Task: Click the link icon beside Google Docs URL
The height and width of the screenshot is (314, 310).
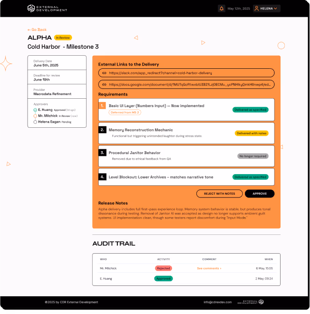Action: tap(104, 85)
